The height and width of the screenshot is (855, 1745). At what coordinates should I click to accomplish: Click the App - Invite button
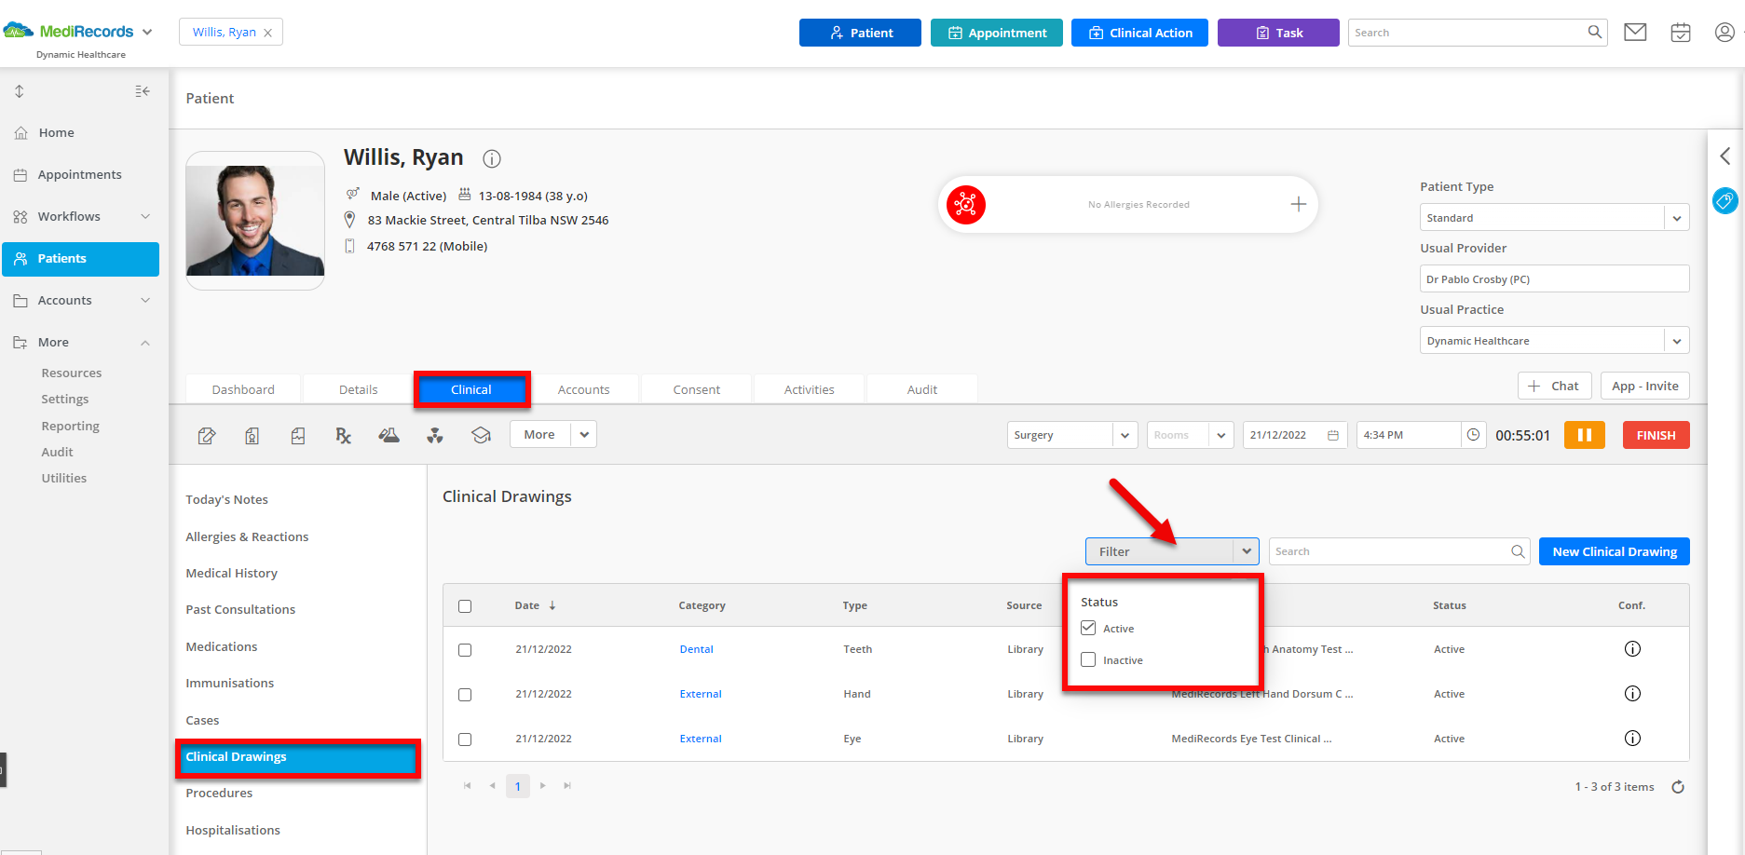1645,386
